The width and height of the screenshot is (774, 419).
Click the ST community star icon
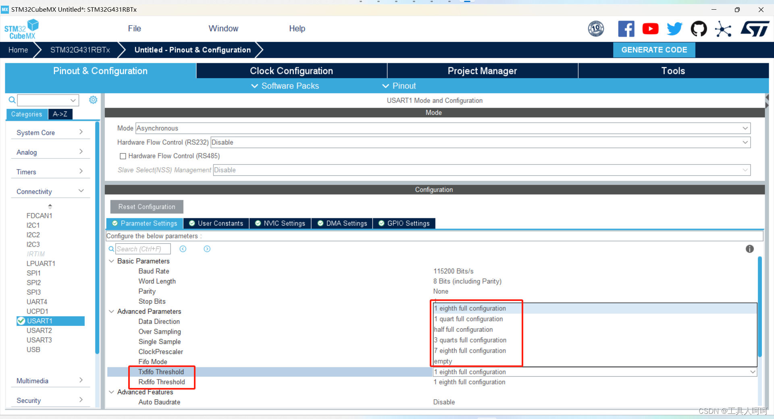pos(723,29)
